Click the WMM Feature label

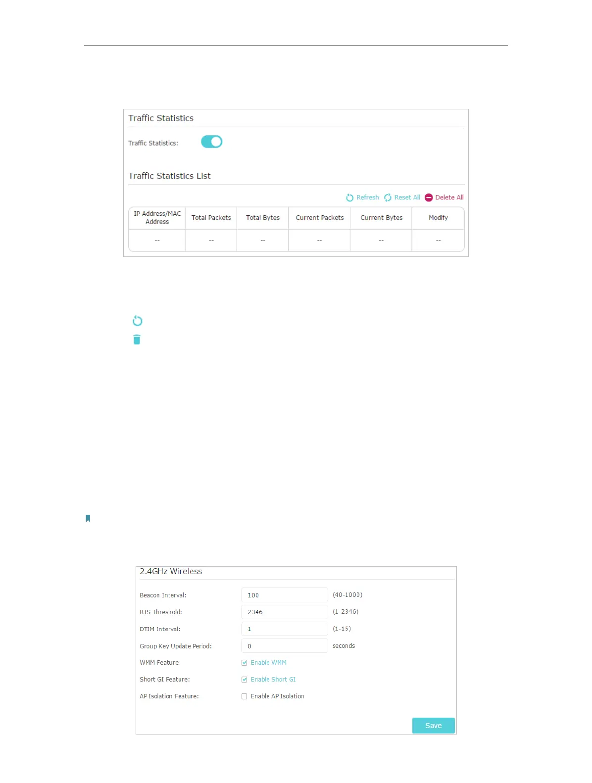[160, 663]
